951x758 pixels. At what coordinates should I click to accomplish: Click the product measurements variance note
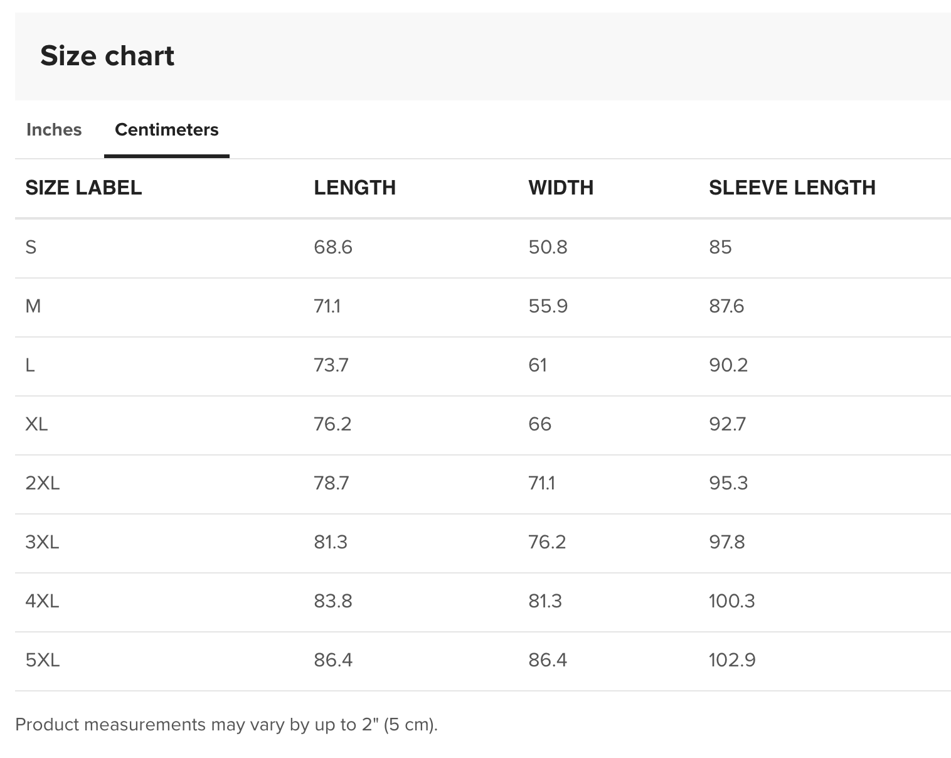click(226, 725)
